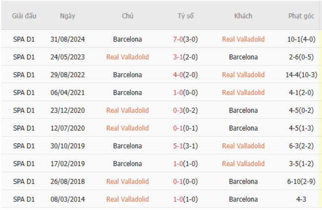The height and width of the screenshot is (210, 322).
Task: Select the "Khách" away team column header
Action: point(243,16)
